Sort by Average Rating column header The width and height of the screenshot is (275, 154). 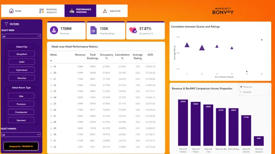click(x=137, y=57)
